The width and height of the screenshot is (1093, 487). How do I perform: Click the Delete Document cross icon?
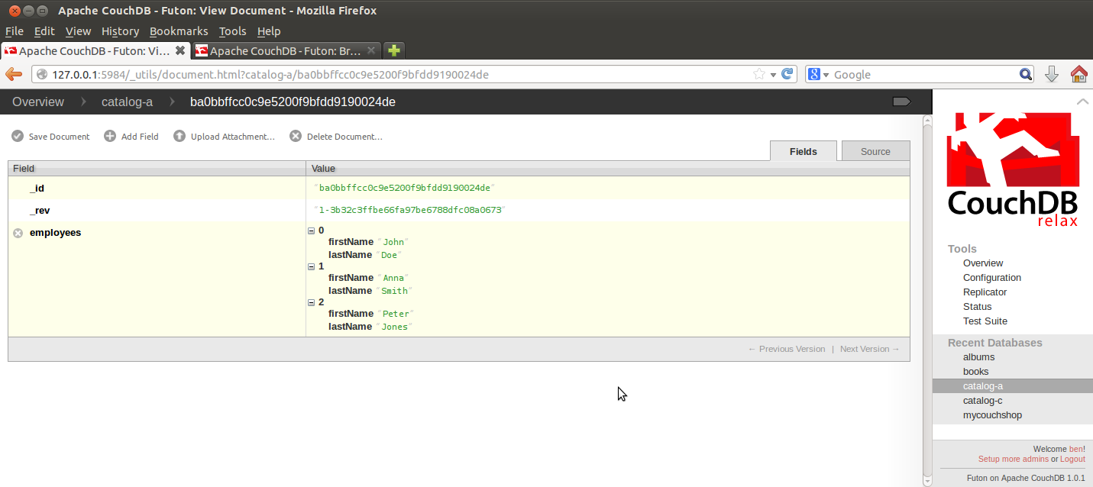296,137
